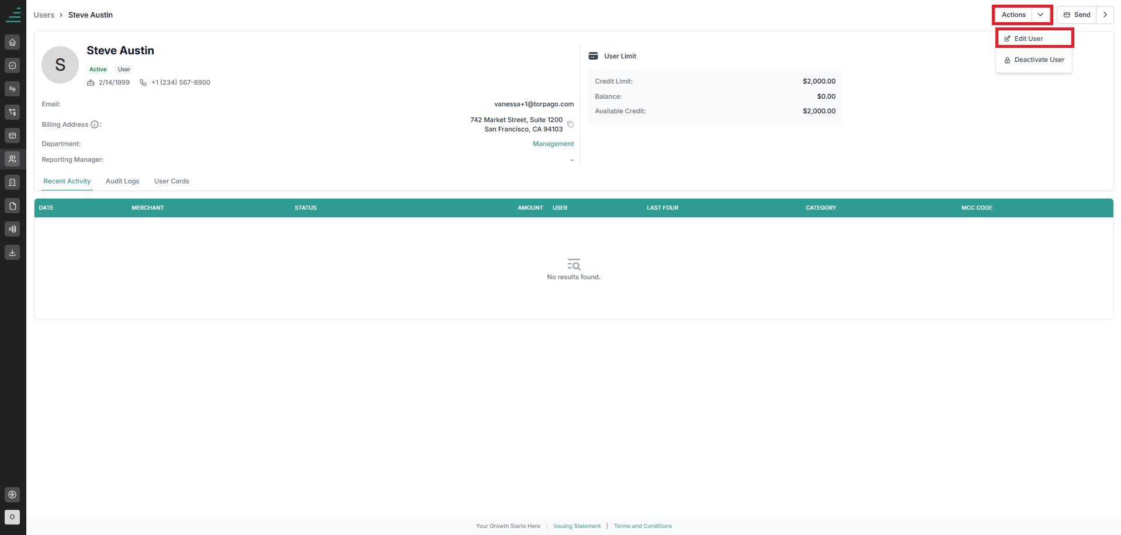Copy the billing address with copy icon
Viewport: 1121px width, 535px height.
click(571, 124)
